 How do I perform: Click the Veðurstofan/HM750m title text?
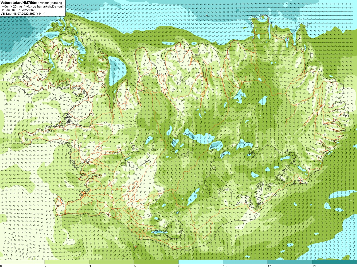coord(19,3)
